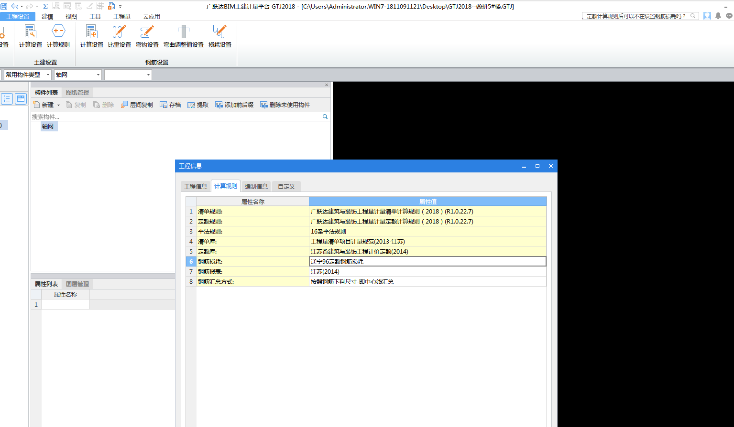
Task: Select row number 6 header in the table
Action: (191, 261)
